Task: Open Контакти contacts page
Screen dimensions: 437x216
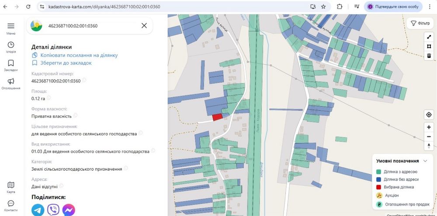Action: [x=11, y=203]
